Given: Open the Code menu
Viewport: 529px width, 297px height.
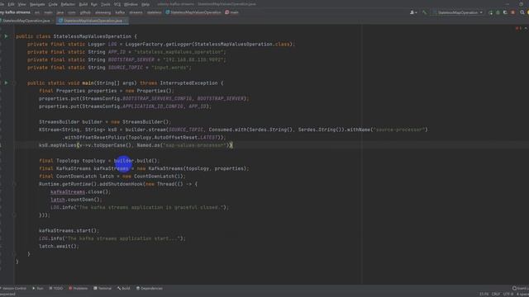Looking at the screenshot, I should (53, 4).
